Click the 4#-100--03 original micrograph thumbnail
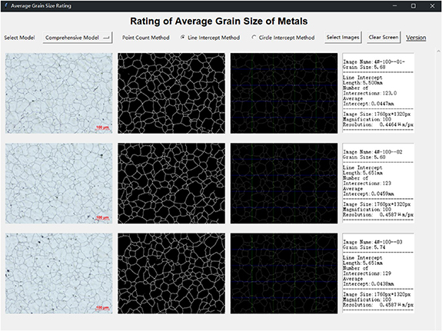 click(58, 273)
